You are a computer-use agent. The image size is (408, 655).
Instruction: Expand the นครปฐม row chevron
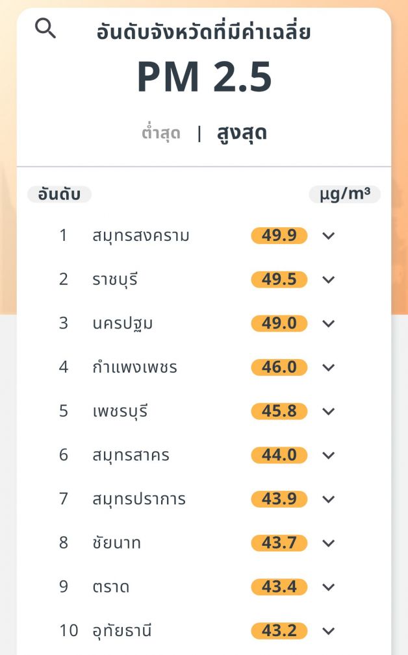pyautogui.click(x=328, y=323)
